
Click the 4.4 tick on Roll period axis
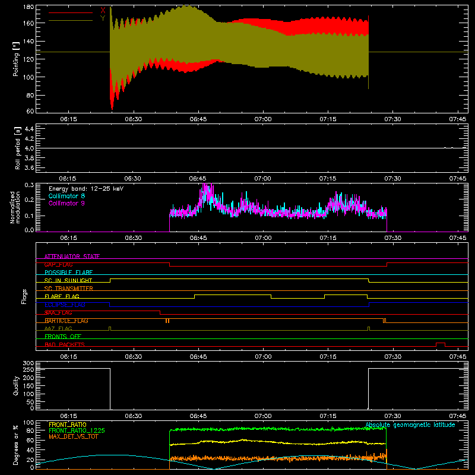pyautogui.click(x=29, y=129)
